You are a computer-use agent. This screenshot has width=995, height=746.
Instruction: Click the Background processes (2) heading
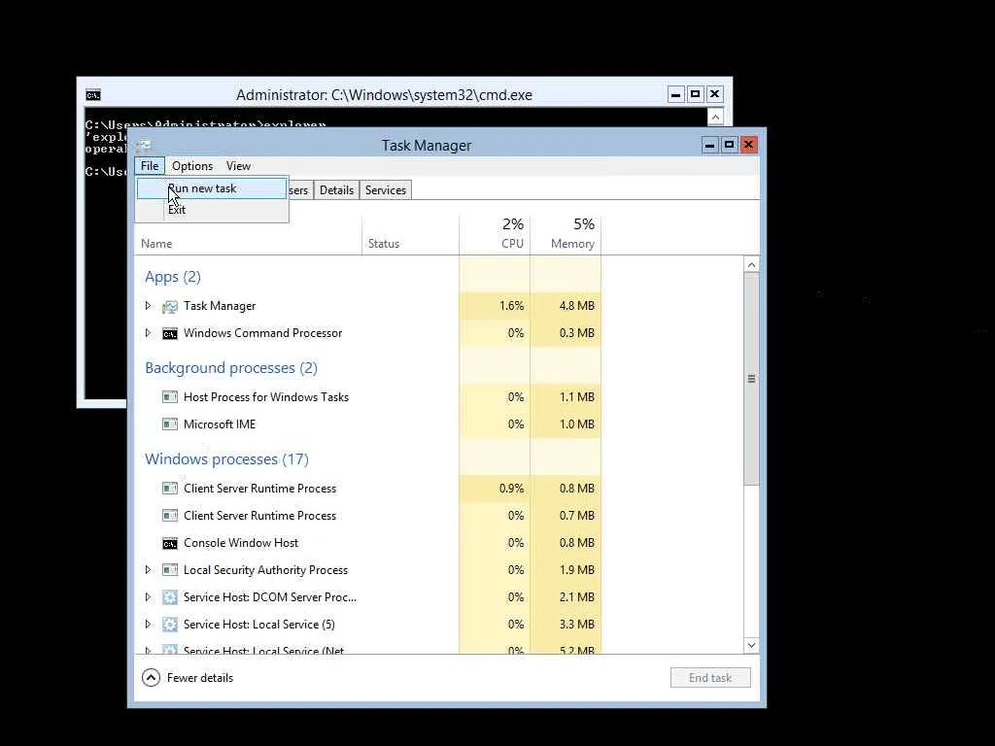(x=231, y=368)
